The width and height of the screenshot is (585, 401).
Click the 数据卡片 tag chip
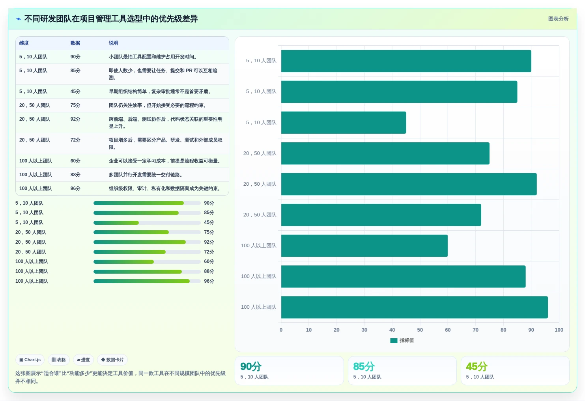click(112, 360)
